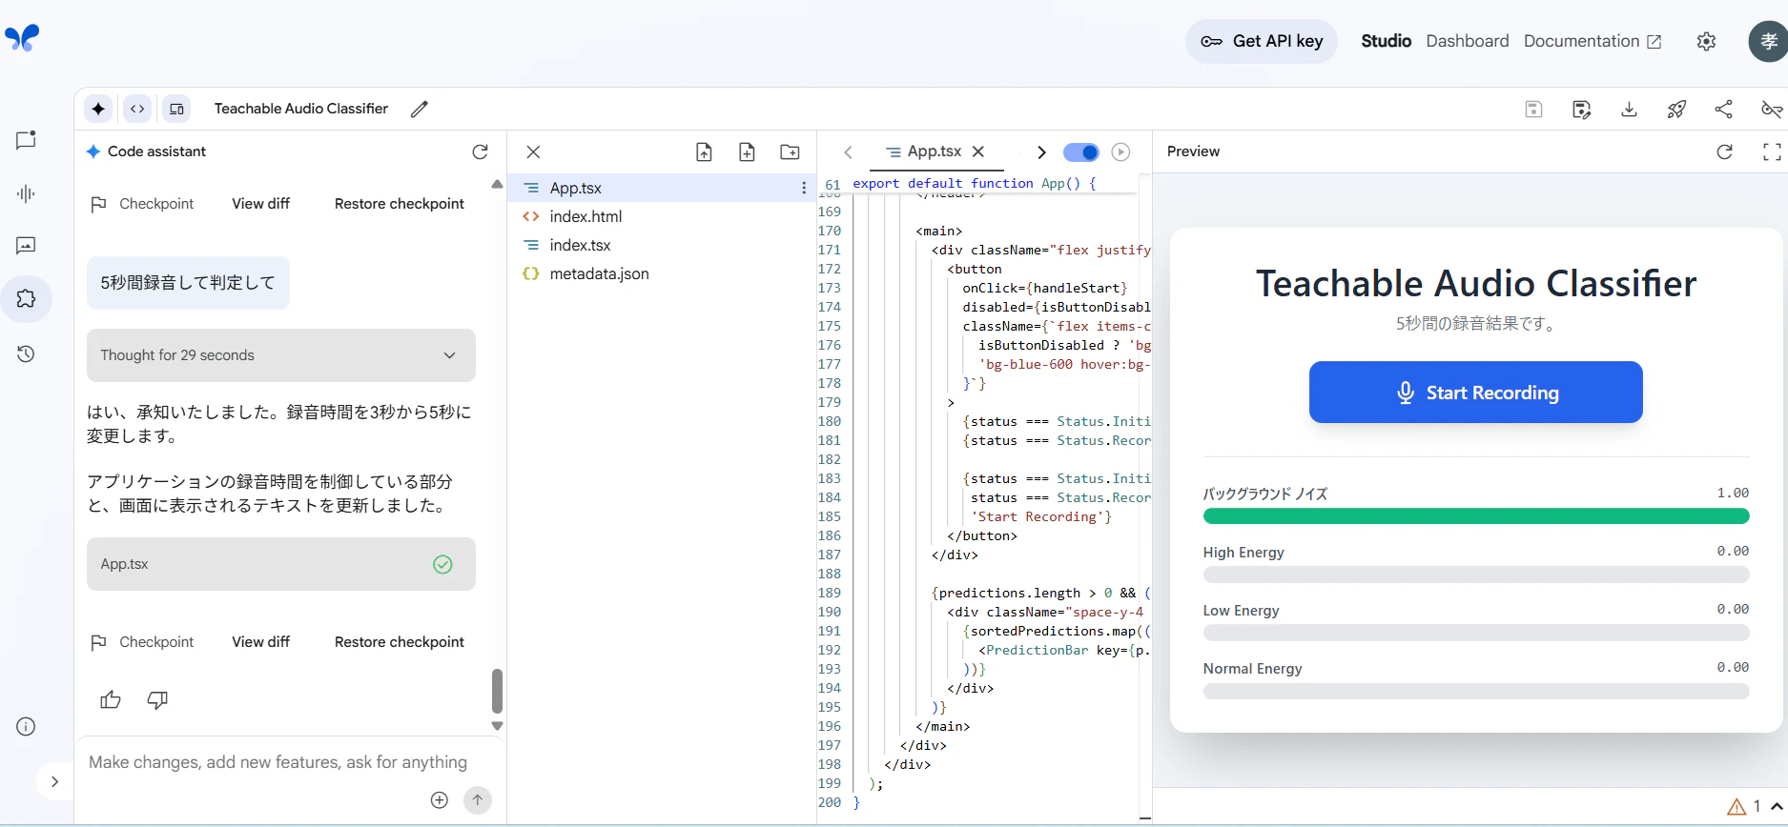Image resolution: width=1788 pixels, height=827 pixels.
Task: Open generate media sidebar icon
Action: (26, 246)
